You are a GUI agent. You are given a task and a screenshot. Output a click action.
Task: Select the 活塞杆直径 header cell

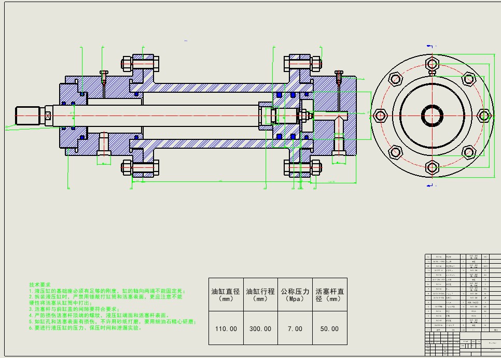coord(329,295)
